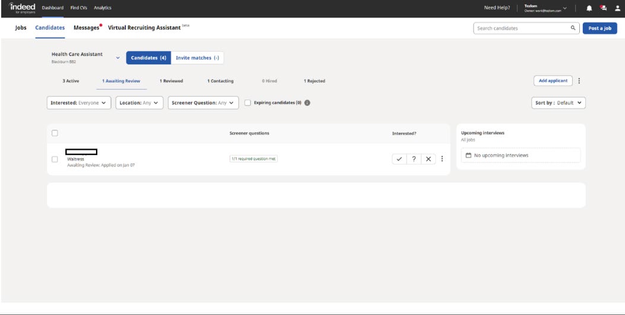Open more options beside Add applicant
This screenshot has height=315, width=625.
(579, 81)
